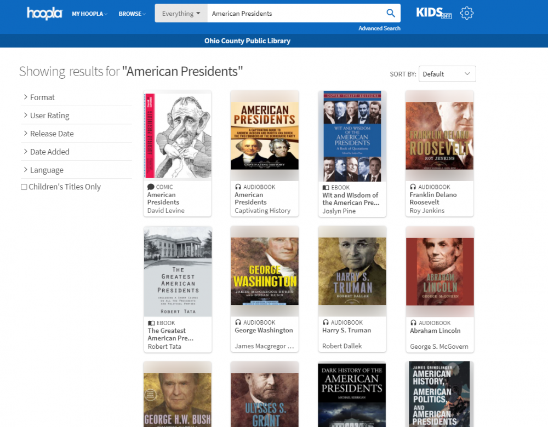Image resolution: width=548 pixels, height=427 pixels.
Task: Click audiobook icon for George Washington
Action: pos(238,322)
